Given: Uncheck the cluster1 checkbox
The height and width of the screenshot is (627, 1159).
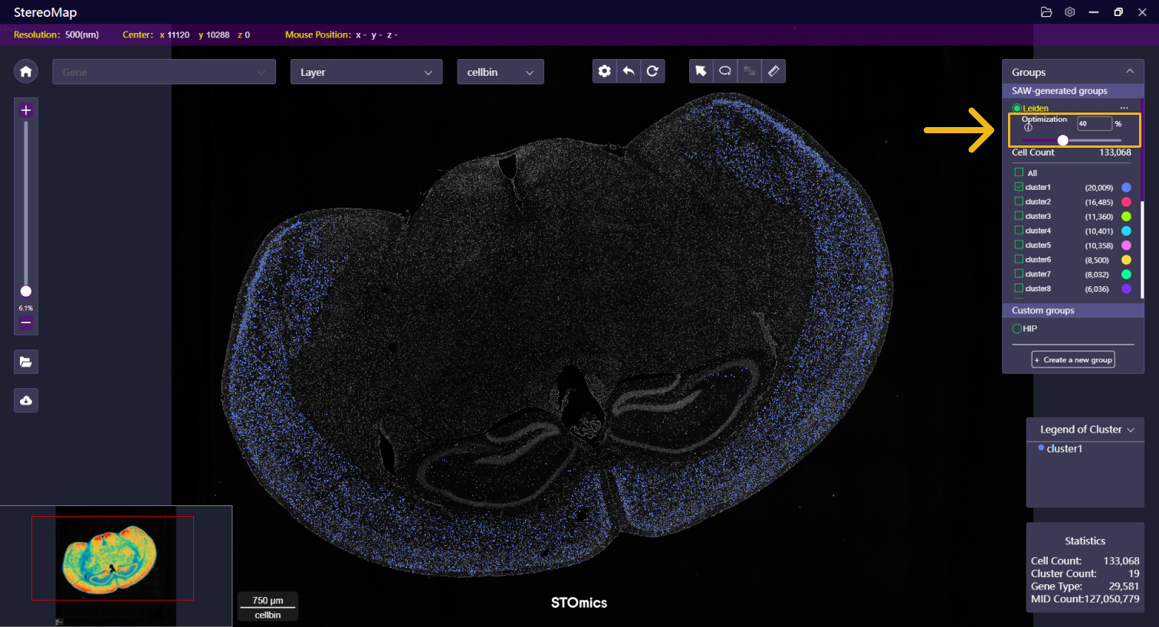Looking at the screenshot, I should point(1019,187).
